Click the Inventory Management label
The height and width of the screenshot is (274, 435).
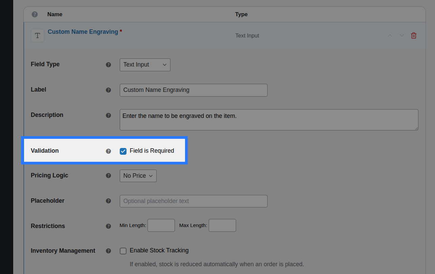pyautogui.click(x=63, y=251)
